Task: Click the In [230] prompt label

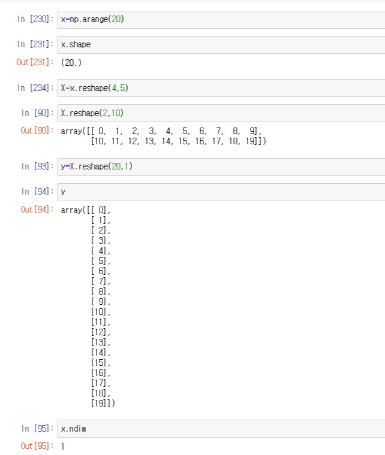Action: (x=35, y=19)
